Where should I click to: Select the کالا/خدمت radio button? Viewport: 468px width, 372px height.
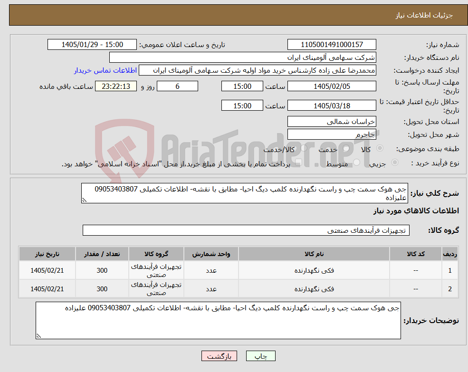click(304, 148)
